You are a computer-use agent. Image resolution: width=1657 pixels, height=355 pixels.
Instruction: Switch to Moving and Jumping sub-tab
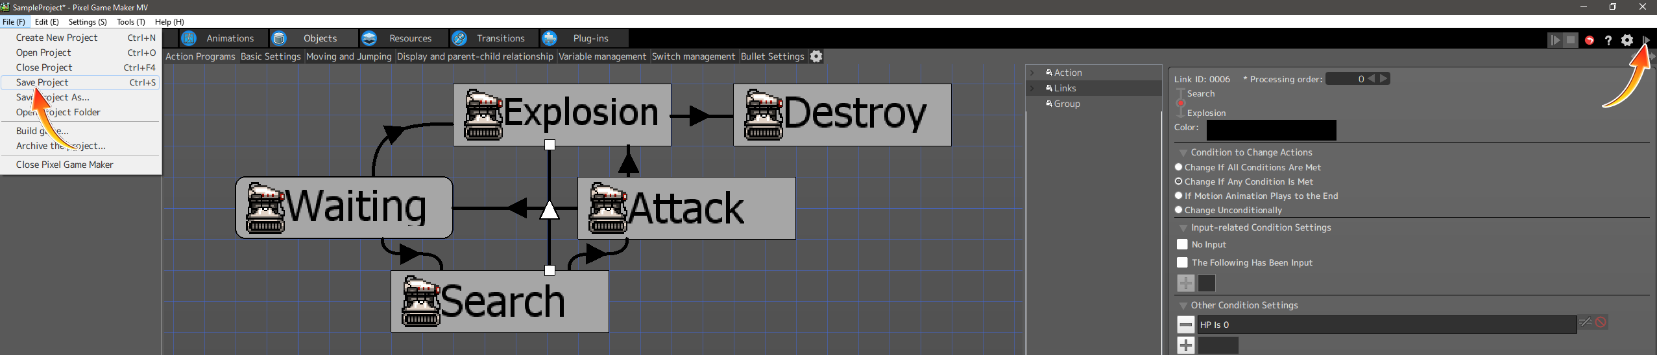pos(349,56)
